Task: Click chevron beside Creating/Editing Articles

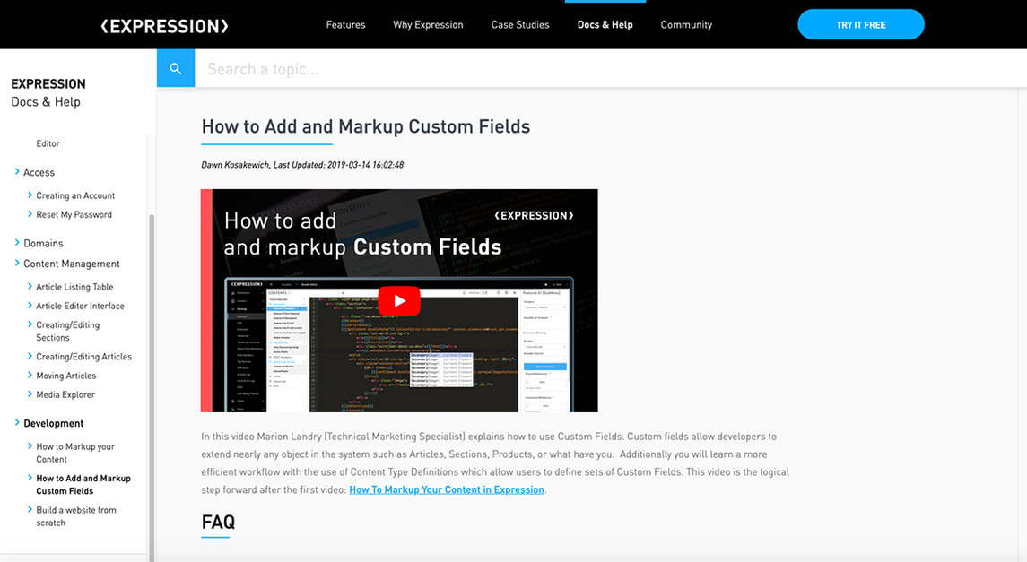Action: point(30,356)
